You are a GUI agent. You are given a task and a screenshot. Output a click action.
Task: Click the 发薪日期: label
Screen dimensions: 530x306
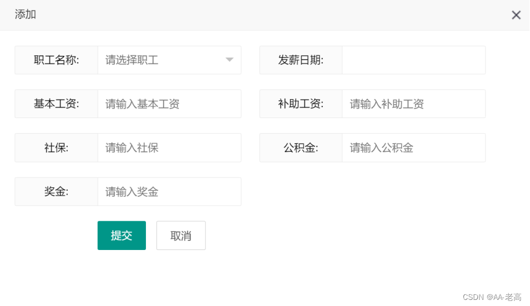click(x=301, y=60)
